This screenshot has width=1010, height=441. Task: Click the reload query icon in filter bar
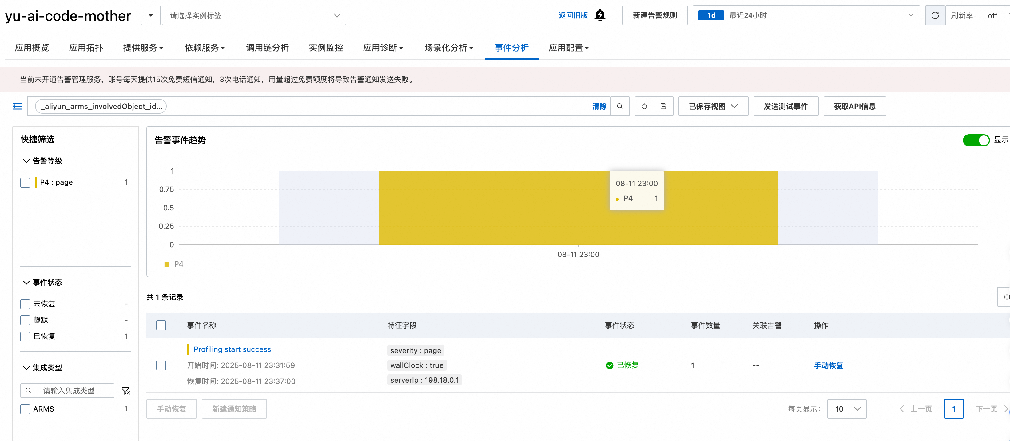(644, 106)
